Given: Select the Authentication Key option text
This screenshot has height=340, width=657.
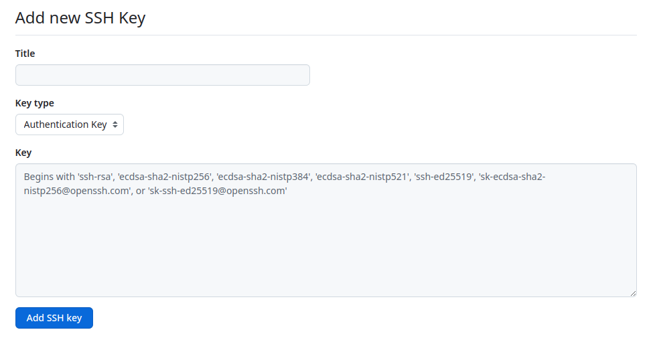Looking at the screenshot, I should (x=65, y=124).
